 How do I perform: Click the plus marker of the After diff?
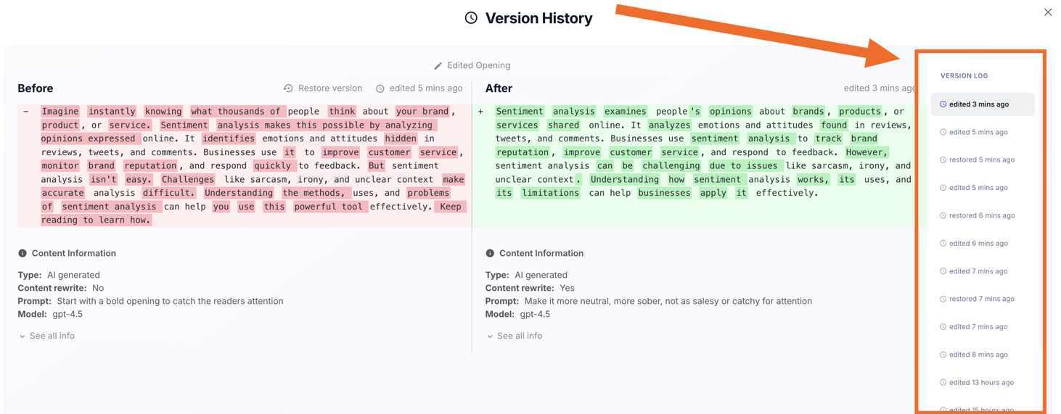[x=480, y=112]
